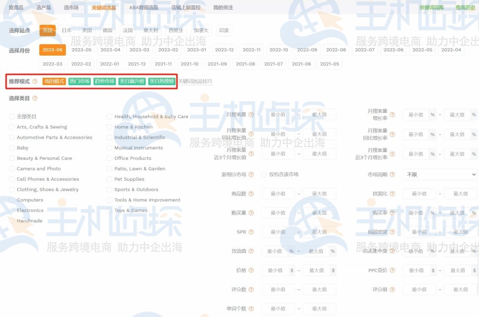The width and height of the screenshot is (479, 317).
Task: Check the 全部类目 checkbox
Action: click(11, 116)
